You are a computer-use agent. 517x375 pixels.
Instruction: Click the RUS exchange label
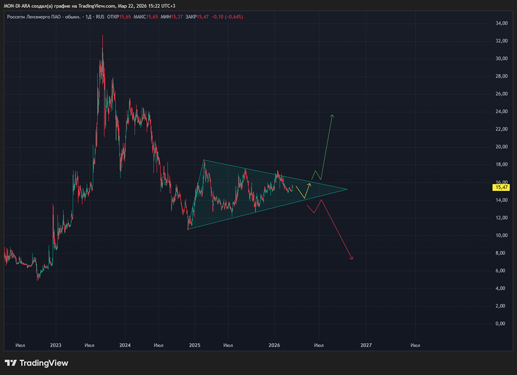(x=100, y=17)
